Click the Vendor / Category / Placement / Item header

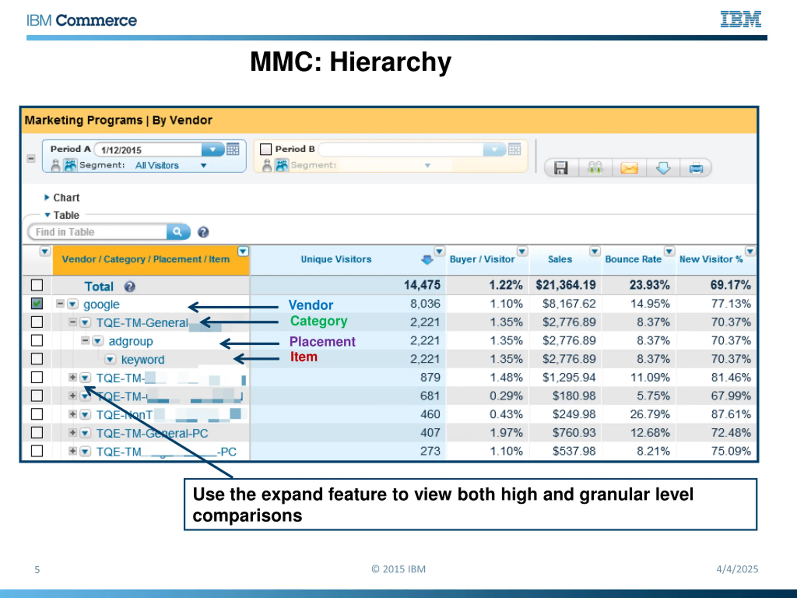coord(146,259)
